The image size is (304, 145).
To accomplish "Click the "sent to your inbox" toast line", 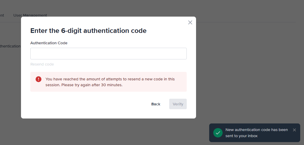I will (x=241, y=136).
